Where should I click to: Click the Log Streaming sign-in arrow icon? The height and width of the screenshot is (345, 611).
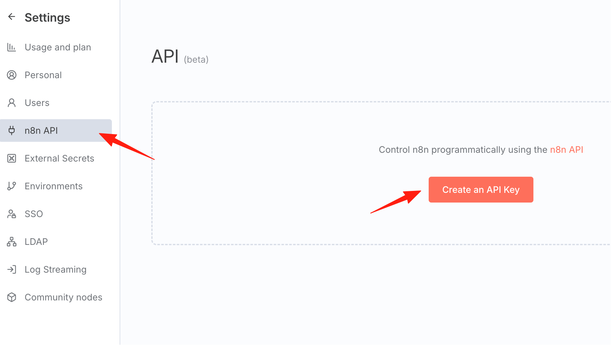click(x=12, y=269)
